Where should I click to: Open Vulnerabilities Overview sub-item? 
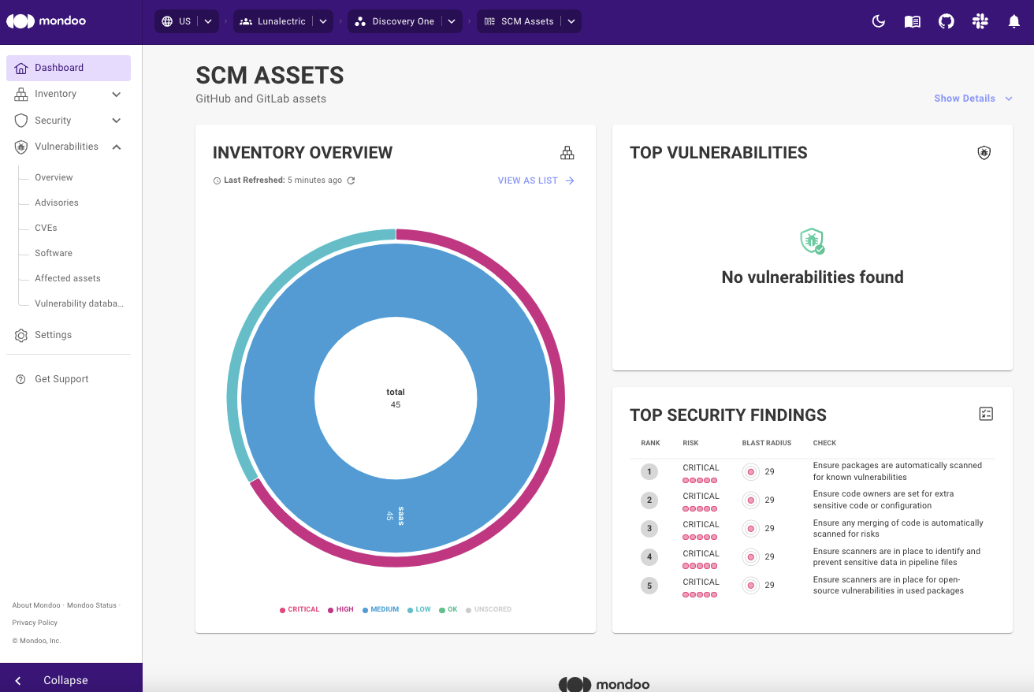point(54,177)
